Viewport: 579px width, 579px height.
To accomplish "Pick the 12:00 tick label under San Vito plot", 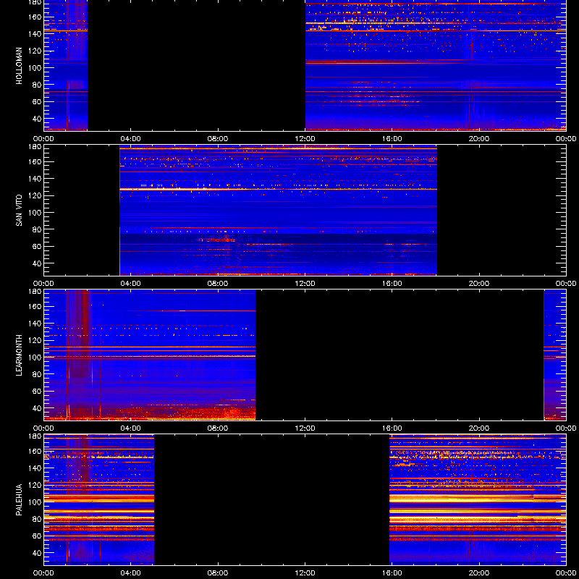I will (305, 284).
